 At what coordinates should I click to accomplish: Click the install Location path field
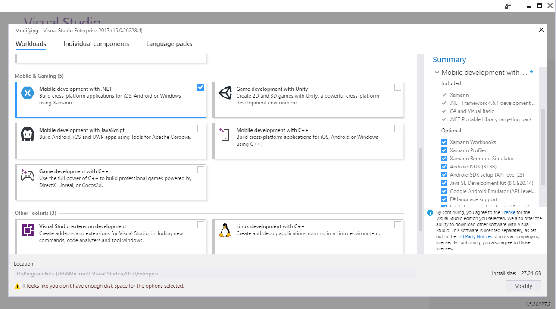point(216,273)
